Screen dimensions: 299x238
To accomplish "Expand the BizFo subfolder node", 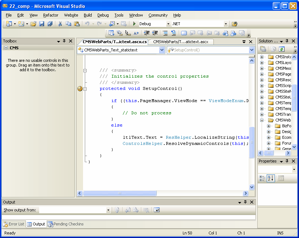I will 269,126.
